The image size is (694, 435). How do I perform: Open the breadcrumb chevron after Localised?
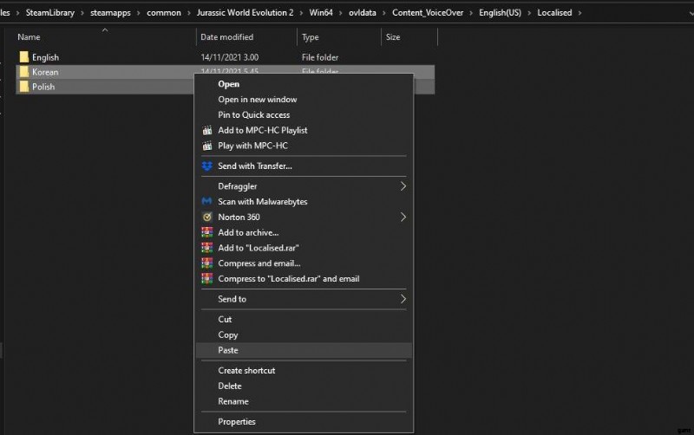pyautogui.click(x=579, y=13)
